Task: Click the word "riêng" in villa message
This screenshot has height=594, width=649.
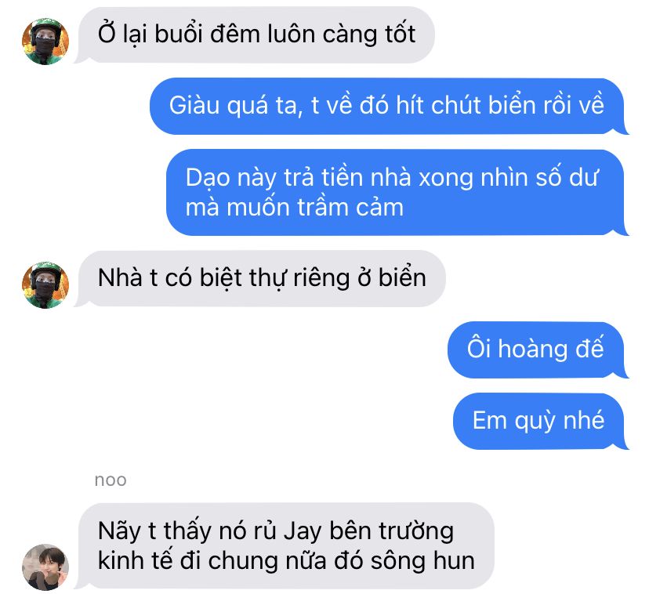Action: click(321, 278)
